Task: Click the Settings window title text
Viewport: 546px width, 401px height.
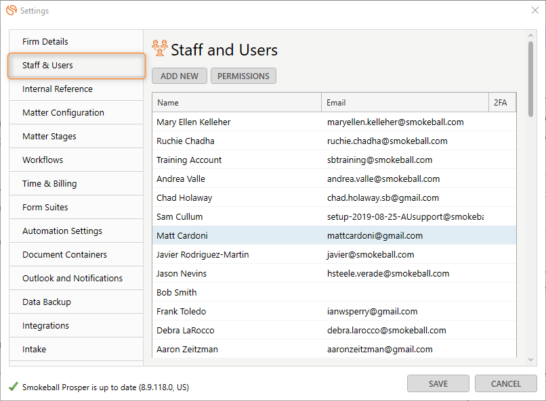Action: coord(35,11)
